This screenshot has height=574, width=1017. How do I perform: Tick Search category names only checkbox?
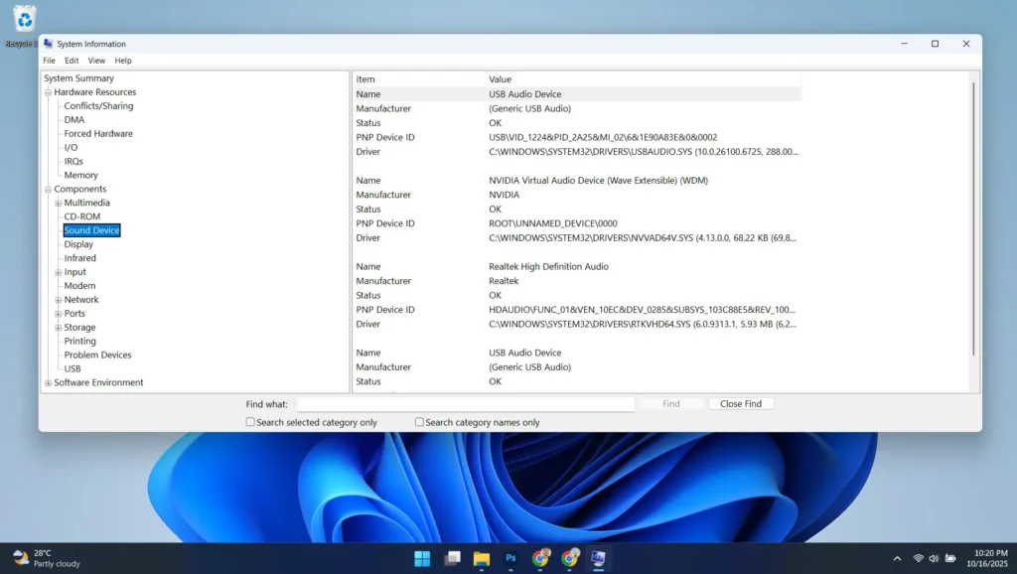(x=419, y=422)
